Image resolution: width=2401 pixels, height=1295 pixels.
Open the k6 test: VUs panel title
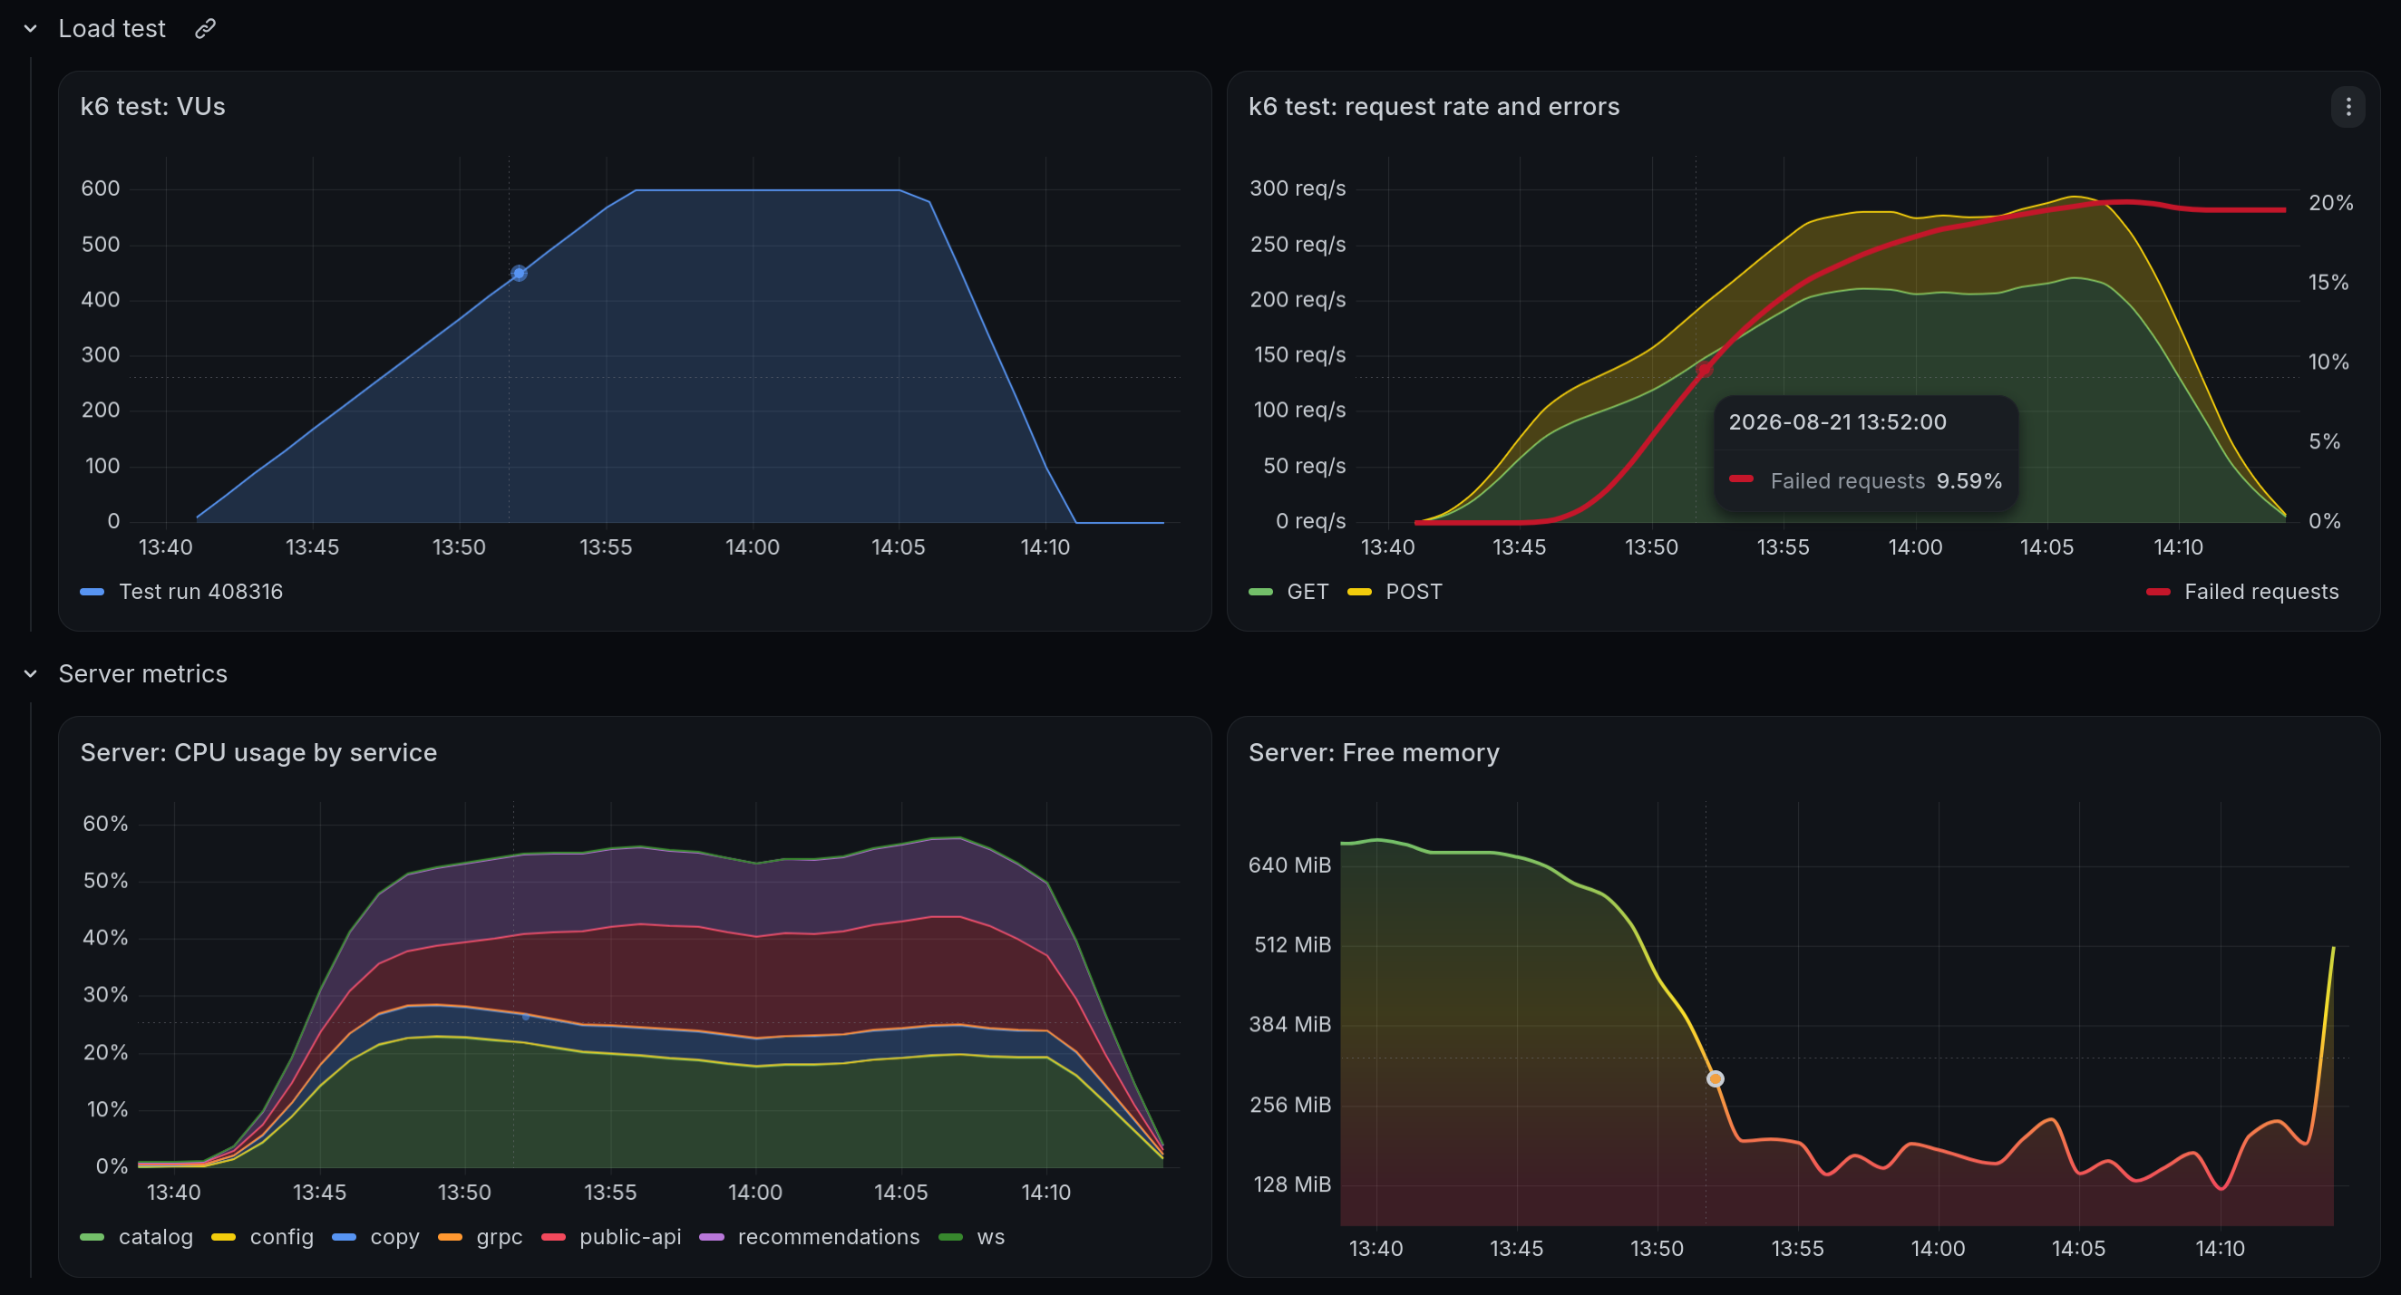coord(153,107)
